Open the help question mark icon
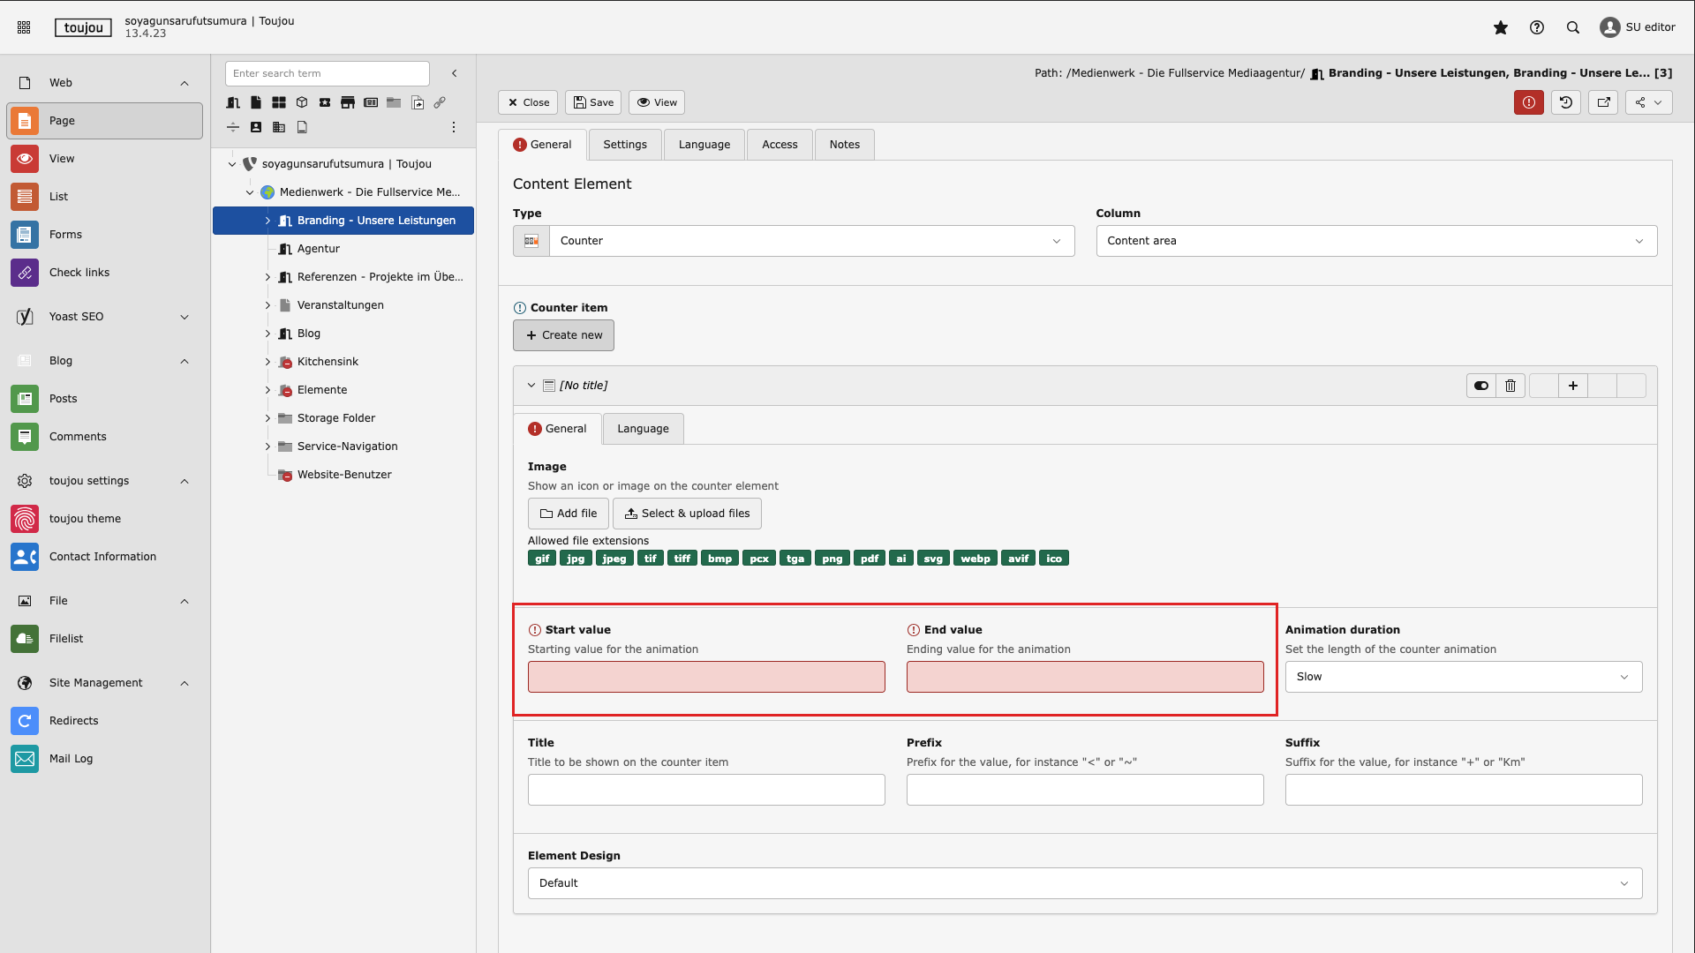1695x953 pixels. 1537,27
